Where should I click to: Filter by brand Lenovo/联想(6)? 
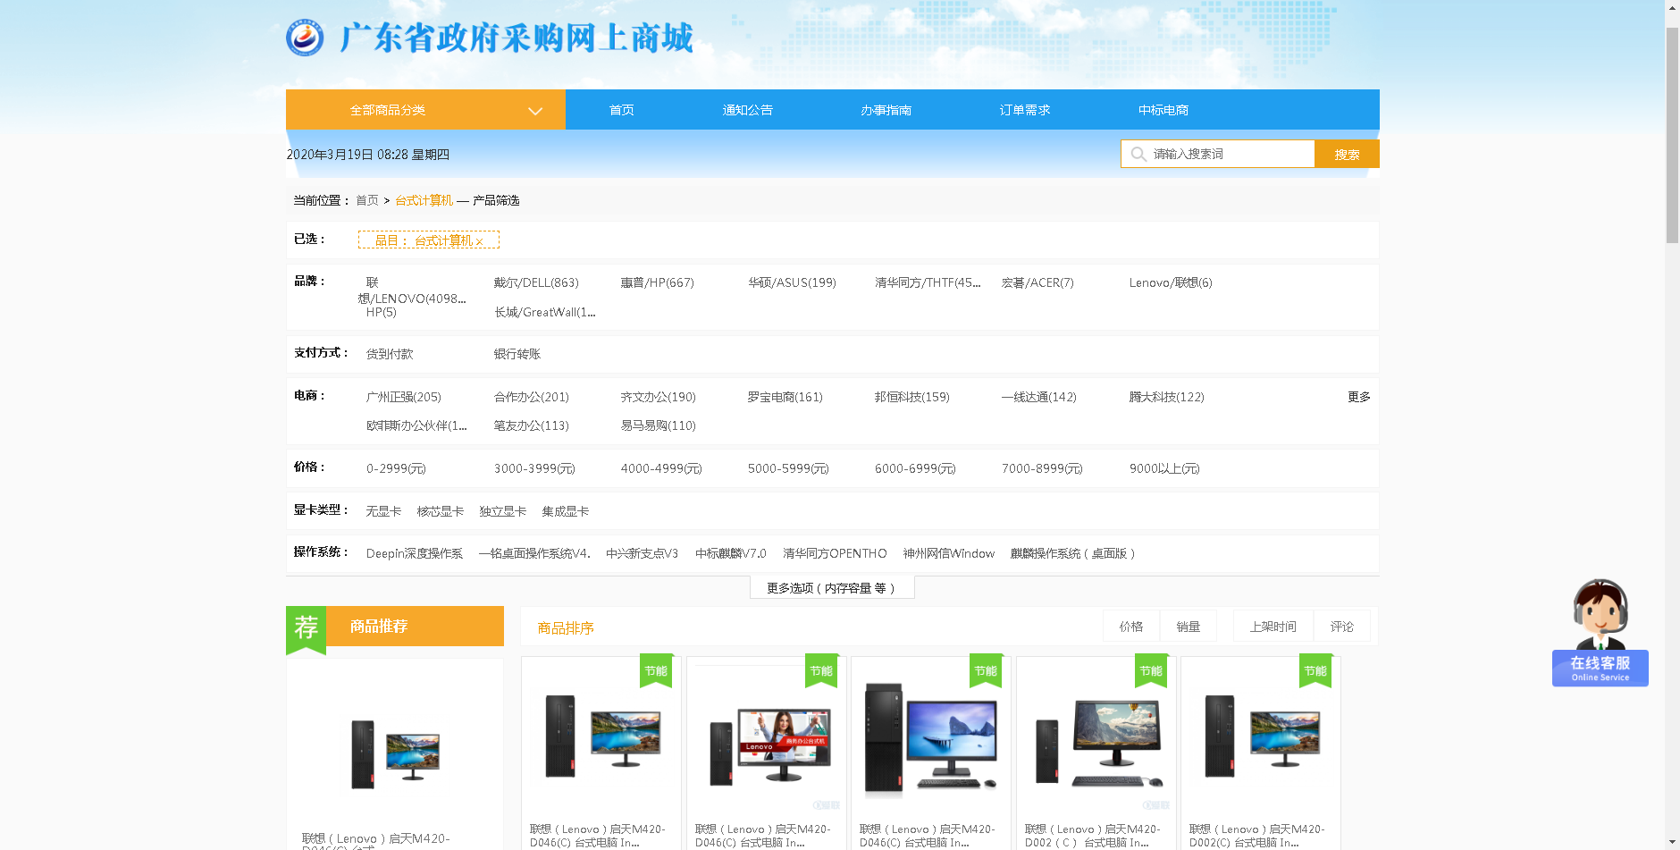(x=1171, y=282)
